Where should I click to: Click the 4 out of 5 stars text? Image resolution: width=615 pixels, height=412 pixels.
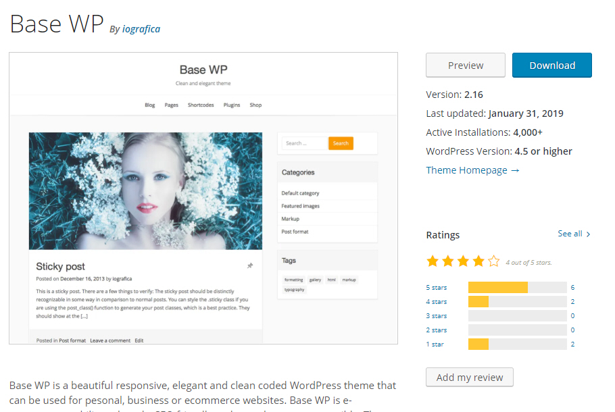(x=528, y=263)
